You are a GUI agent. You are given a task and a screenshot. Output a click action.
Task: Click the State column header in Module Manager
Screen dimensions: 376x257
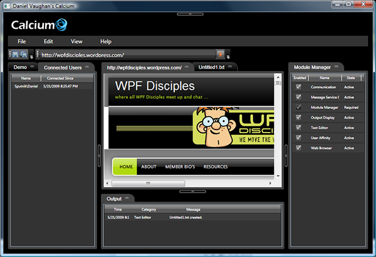351,78
